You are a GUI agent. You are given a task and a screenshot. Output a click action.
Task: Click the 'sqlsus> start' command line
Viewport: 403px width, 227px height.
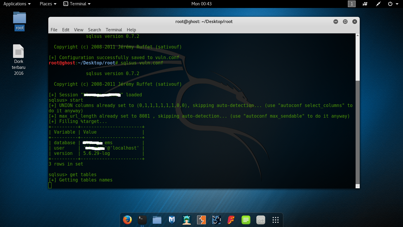[x=66, y=100]
